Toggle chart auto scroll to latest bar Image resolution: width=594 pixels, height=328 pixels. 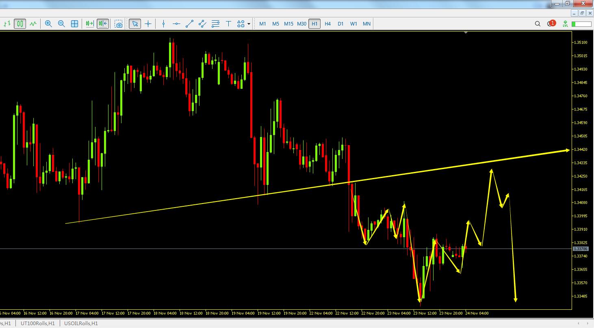(90, 24)
